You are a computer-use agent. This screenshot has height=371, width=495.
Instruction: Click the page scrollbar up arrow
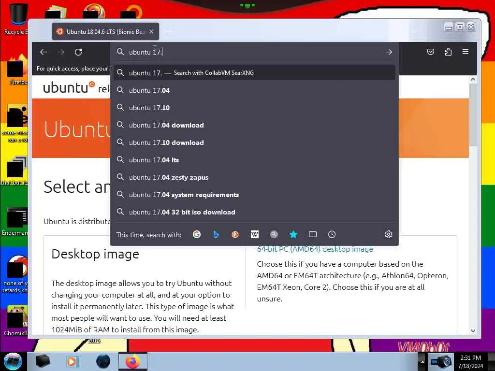point(473,80)
